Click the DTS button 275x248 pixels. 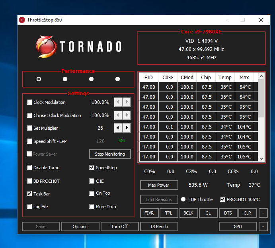228,213
